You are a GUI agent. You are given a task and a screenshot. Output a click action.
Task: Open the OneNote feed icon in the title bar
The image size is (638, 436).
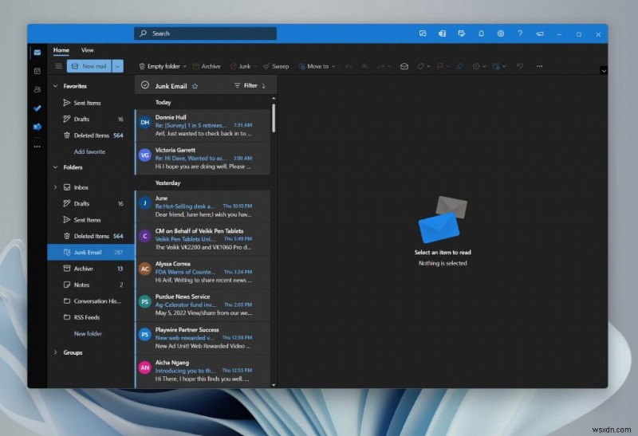442,33
